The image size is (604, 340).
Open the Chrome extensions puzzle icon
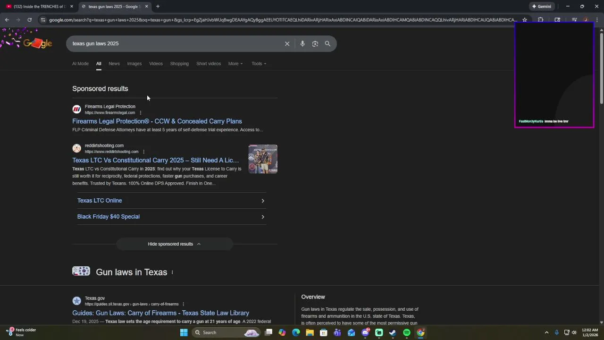click(541, 20)
